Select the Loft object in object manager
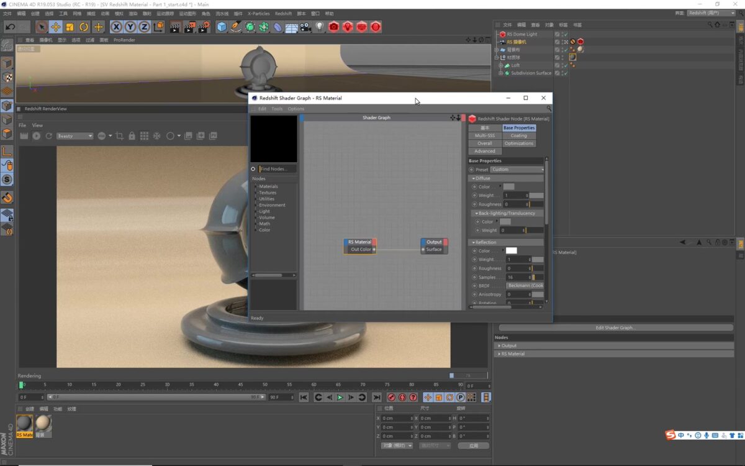Image resolution: width=745 pixels, height=466 pixels. click(515, 65)
